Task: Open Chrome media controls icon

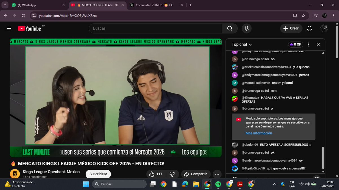Action: point(316,16)
